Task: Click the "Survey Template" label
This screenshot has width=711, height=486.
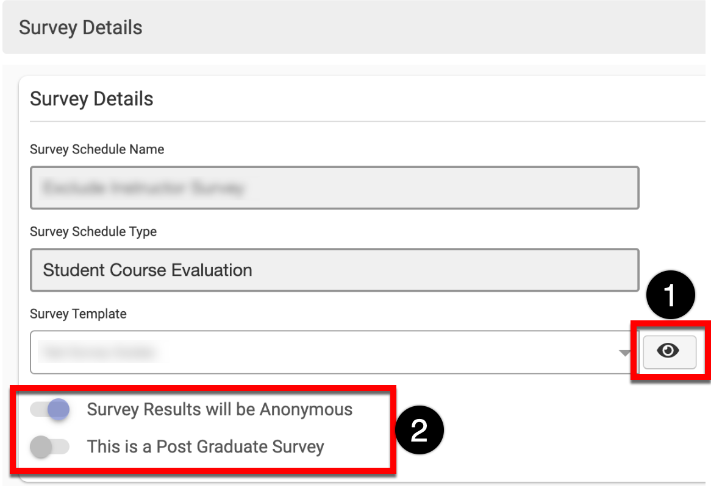Action: [78, 314]
